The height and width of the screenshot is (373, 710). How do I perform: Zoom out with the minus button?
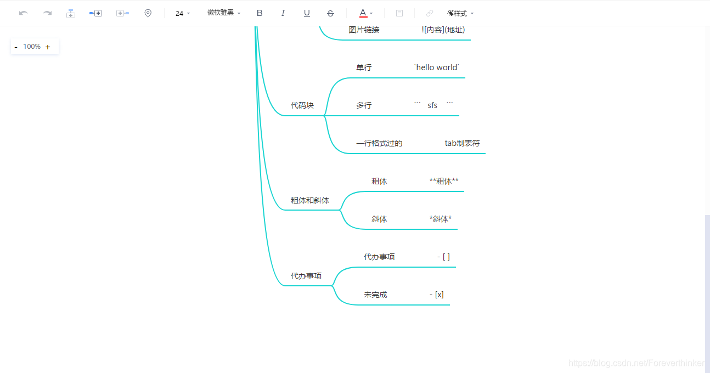(16, 47)
